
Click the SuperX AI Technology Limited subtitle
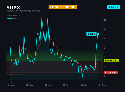(23, 11)
